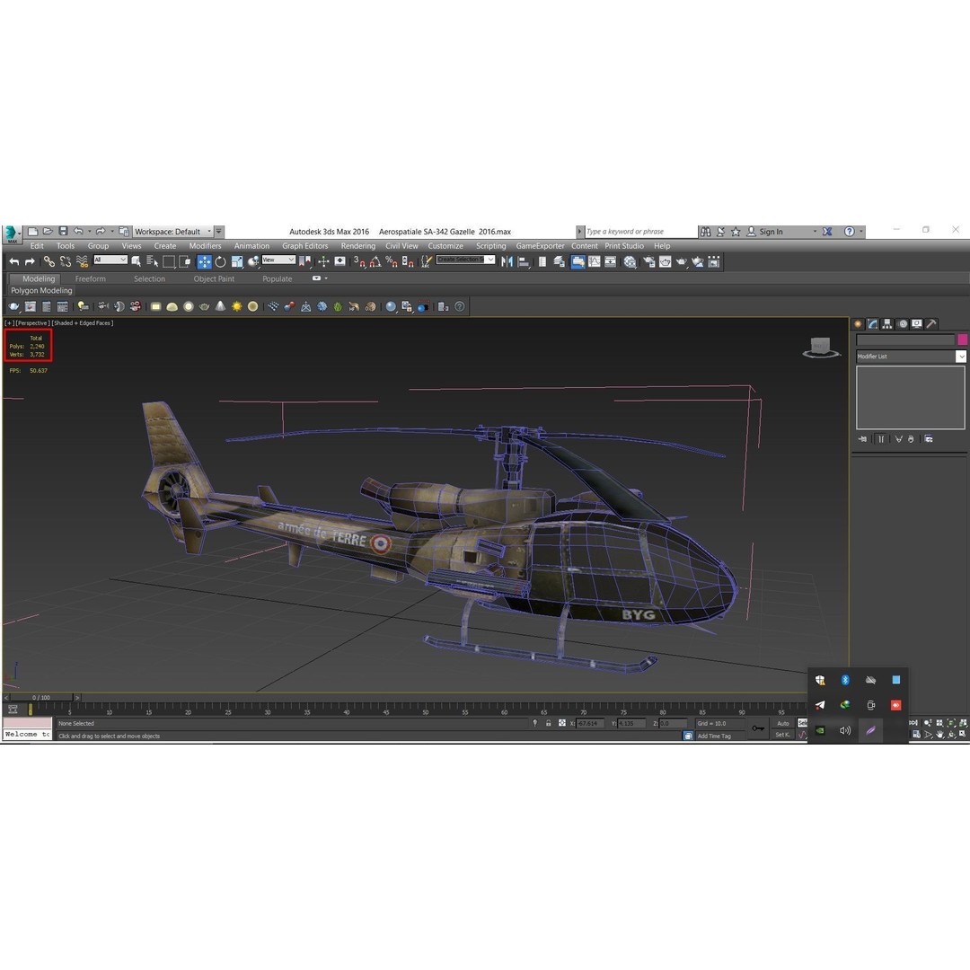
Task: Open the Utilities hammer panel tab
Action: (x=931, y=323)
